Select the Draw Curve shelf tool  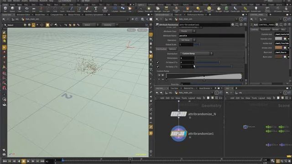click(x=71, y=9)
